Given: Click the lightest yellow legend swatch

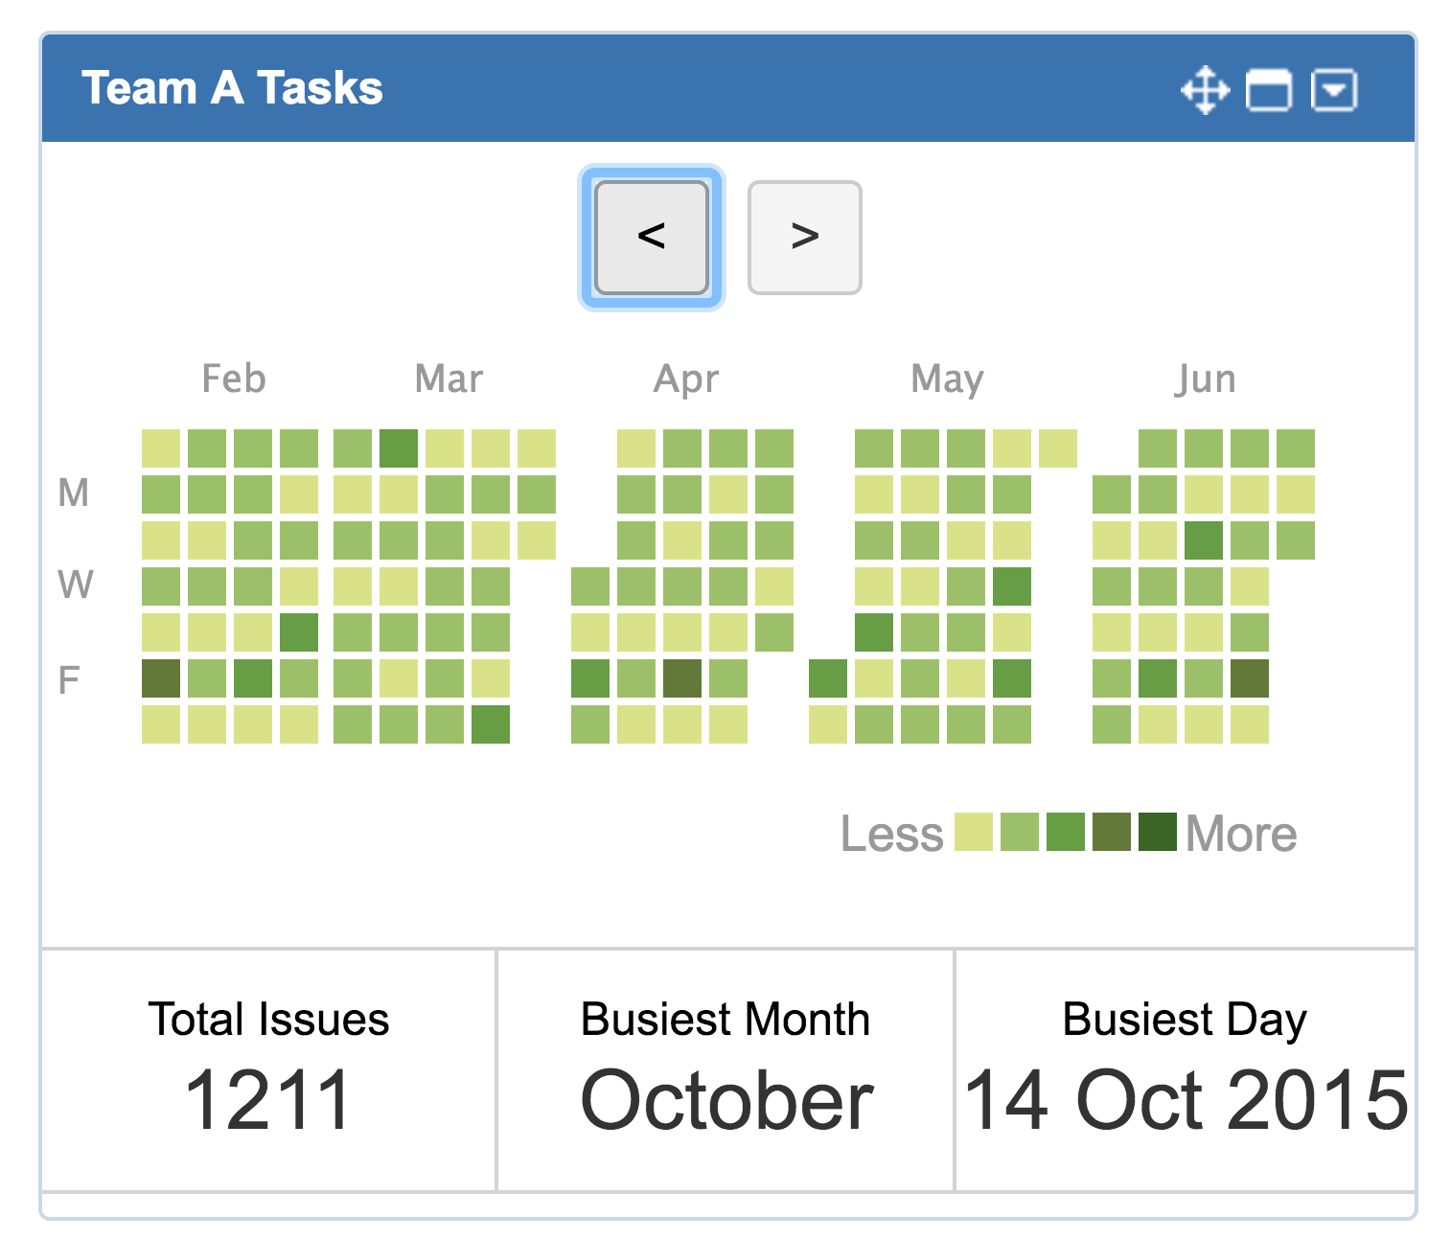Looking at the screenshot, I should pyautogui.click(x=974, y=832).
